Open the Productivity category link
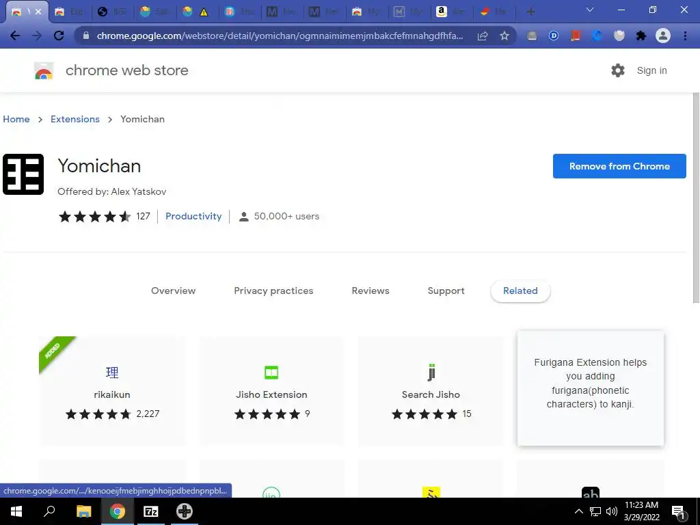This screenshot has height=525, width=700. tap(193, 216)
